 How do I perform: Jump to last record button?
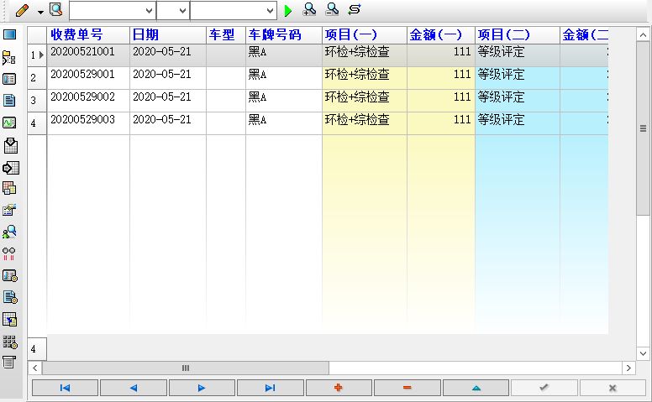(271, 388)
